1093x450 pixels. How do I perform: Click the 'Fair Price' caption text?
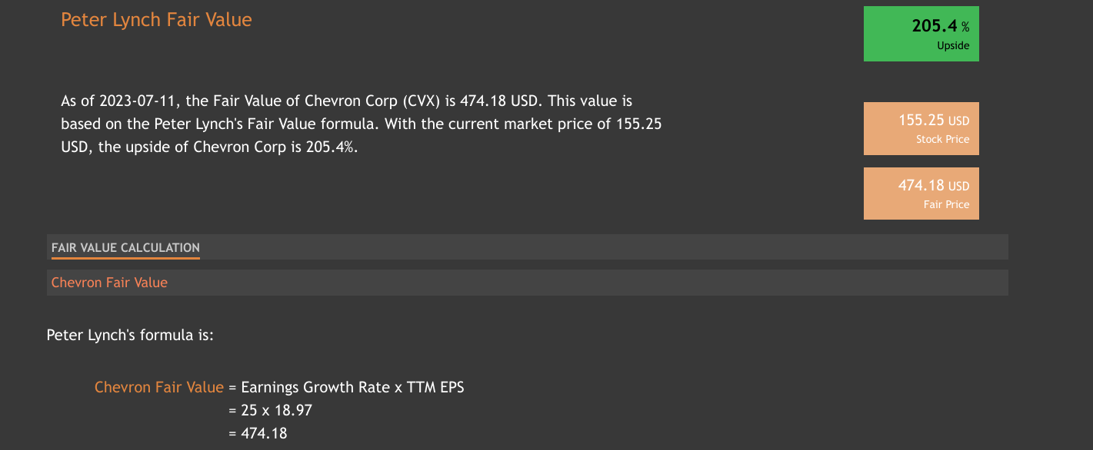[x=946, y=205]
